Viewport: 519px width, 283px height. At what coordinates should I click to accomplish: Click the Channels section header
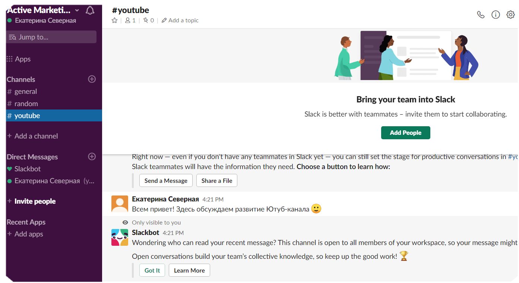(x=21, y=79)
